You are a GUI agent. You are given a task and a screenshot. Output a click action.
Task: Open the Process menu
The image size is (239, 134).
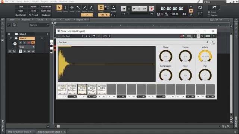35,1
